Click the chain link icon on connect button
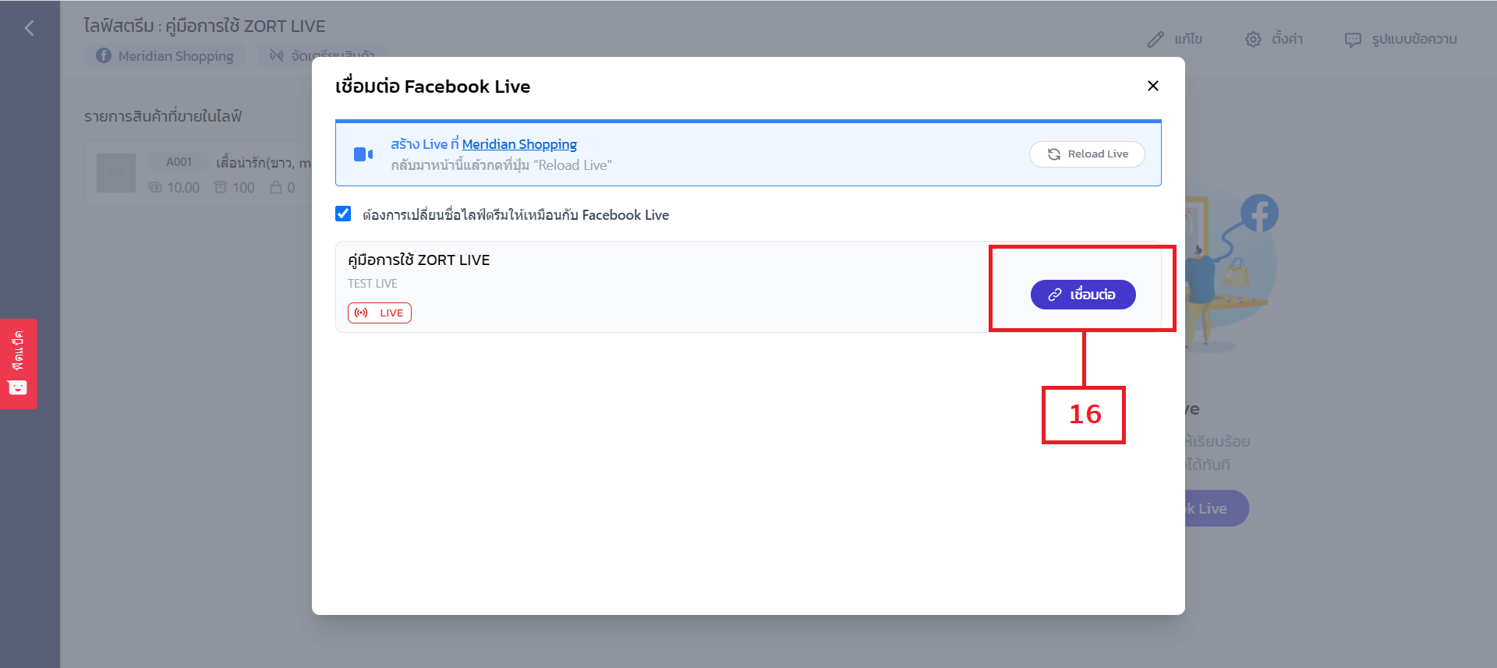The height and width of the screenshot is (668, 1497). tap(1055, 295)
